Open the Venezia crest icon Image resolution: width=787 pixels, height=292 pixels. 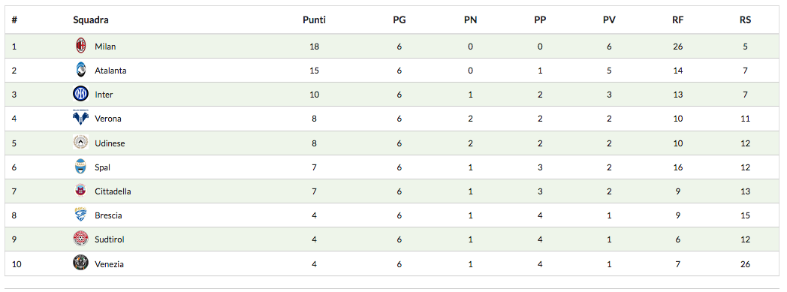[x=80, y=263]
